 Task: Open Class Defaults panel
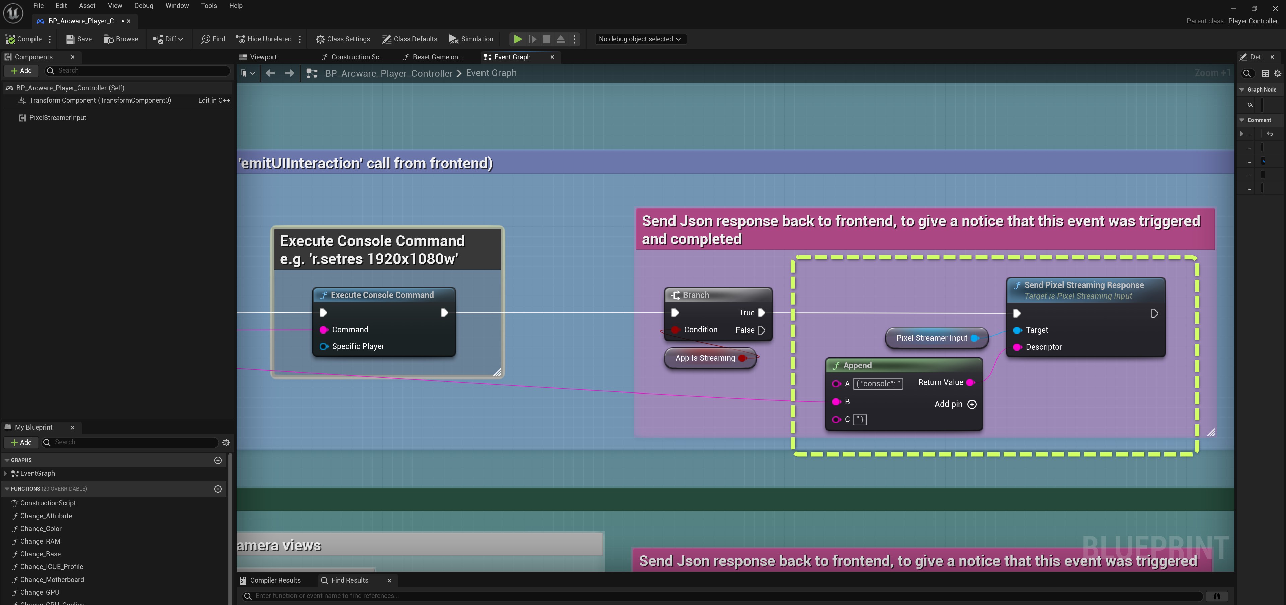pyautogui.click(x=409, y=39)
